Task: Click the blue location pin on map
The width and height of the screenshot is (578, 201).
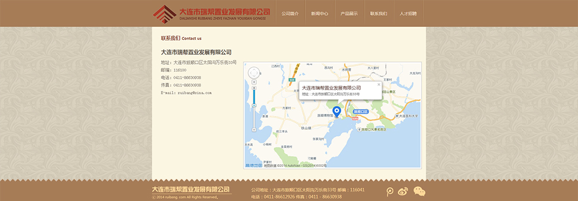Action: coord(337,111)
